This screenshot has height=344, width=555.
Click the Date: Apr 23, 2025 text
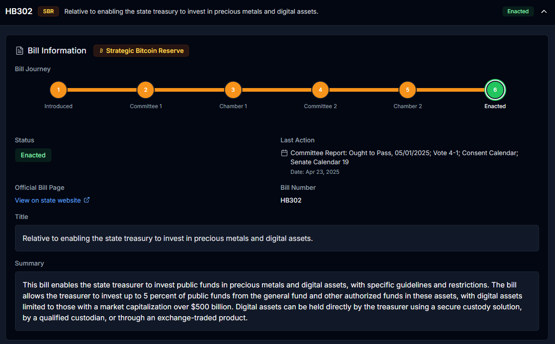click(x=315, y=172)
